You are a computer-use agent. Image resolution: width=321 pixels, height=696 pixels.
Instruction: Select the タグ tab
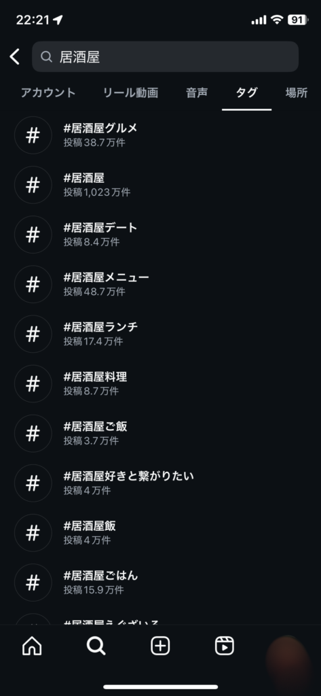pos(246,92)
